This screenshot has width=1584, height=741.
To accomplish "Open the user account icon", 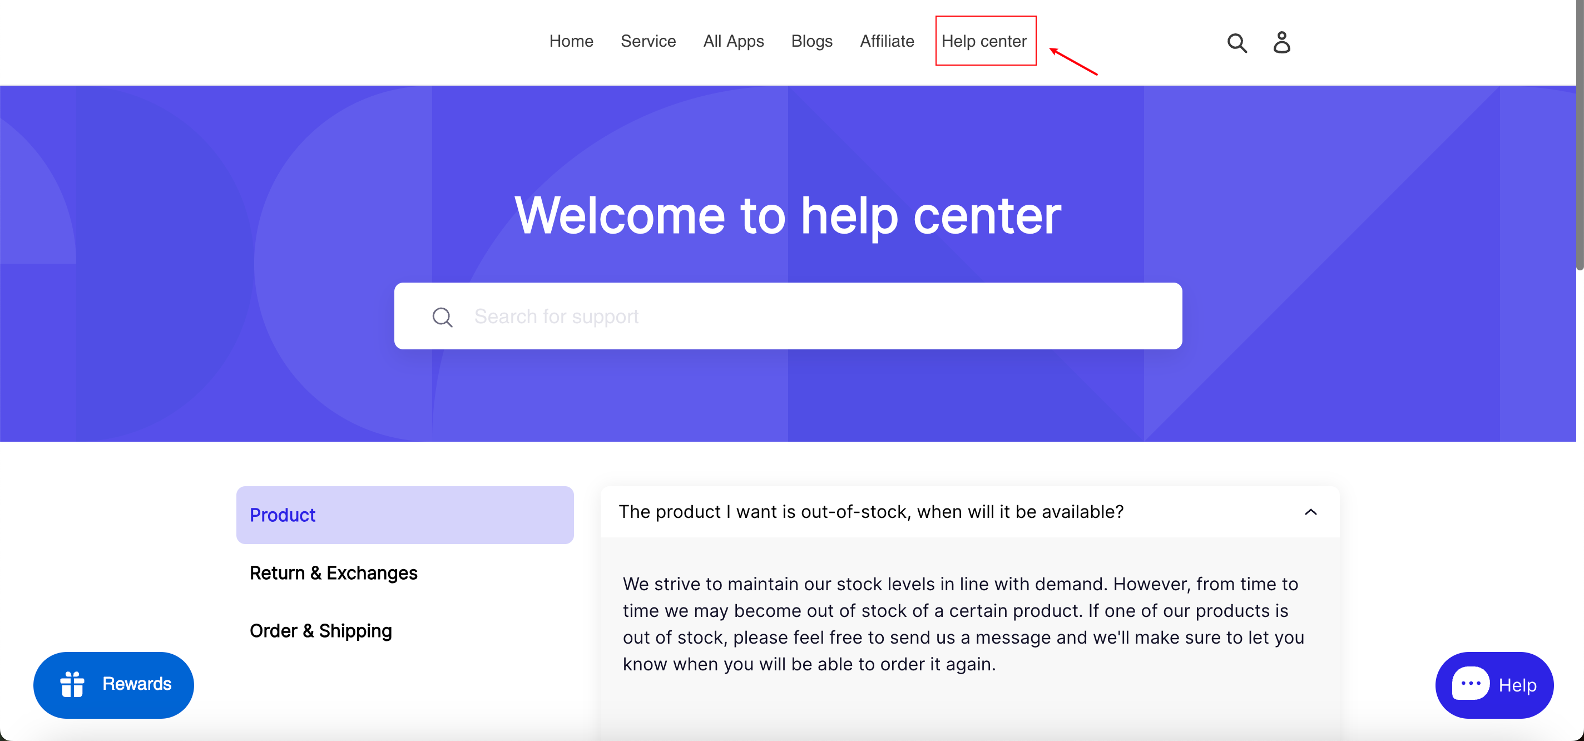I will tap(1281, 42).
